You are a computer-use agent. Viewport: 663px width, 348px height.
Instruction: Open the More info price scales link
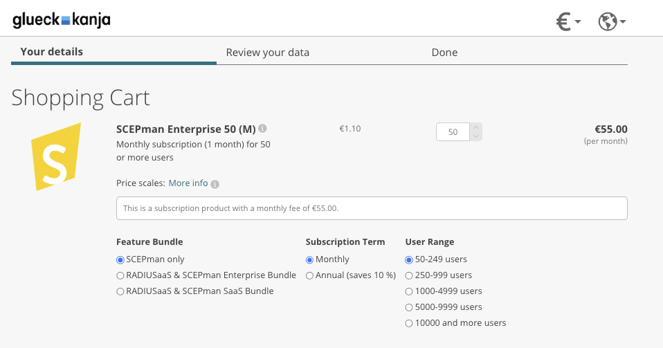coord(188,183)
